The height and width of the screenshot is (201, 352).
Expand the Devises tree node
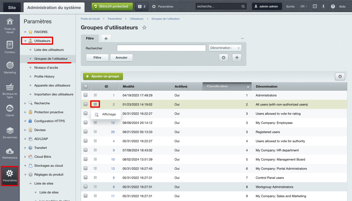25,130
